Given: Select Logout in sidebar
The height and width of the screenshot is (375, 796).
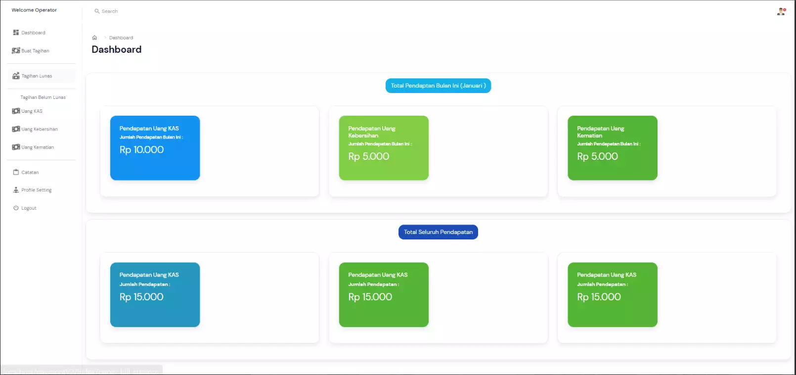Looking at the screenshot, I should click(29, 208).
